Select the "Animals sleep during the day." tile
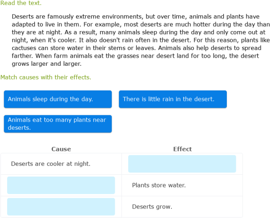 pyautogui.click(x=58, y=99)
